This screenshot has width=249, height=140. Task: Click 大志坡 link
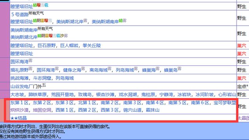tap(17, 94)
